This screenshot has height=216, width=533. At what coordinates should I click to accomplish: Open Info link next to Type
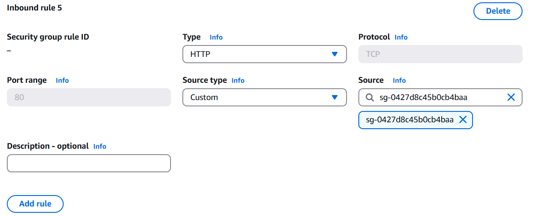point(216,37)
